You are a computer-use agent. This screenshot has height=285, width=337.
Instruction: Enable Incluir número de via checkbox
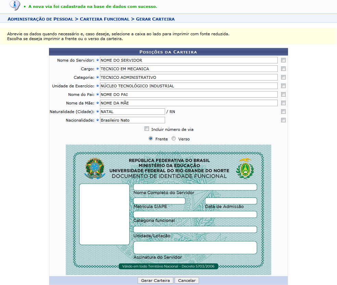(x=147, y=129)
